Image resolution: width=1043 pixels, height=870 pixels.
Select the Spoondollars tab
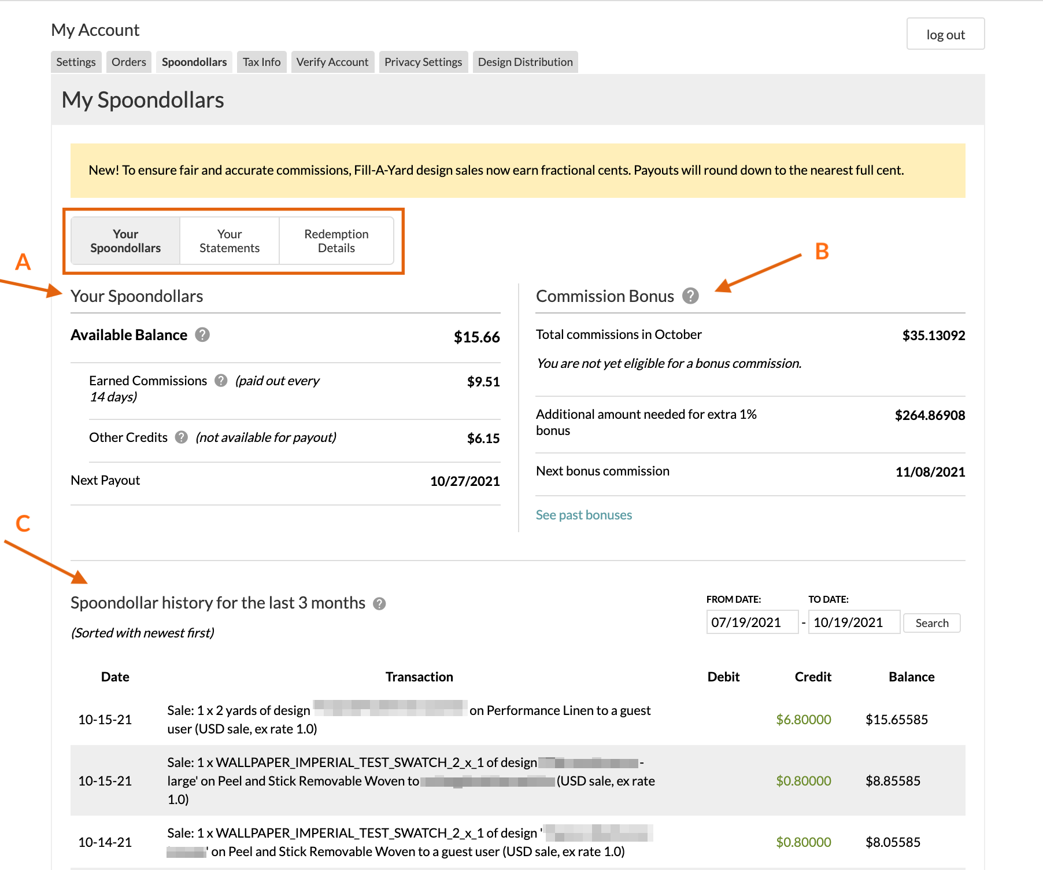(194, 62)
